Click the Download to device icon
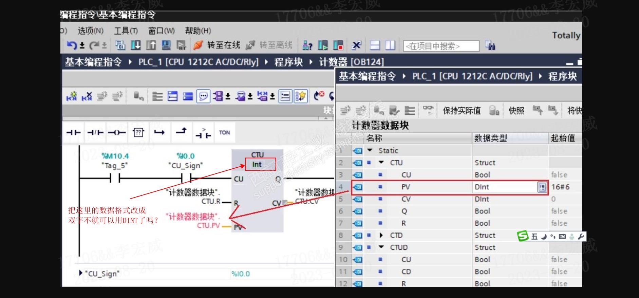The width and height of the screenshot is (639, 298). [x=136, y=45]
